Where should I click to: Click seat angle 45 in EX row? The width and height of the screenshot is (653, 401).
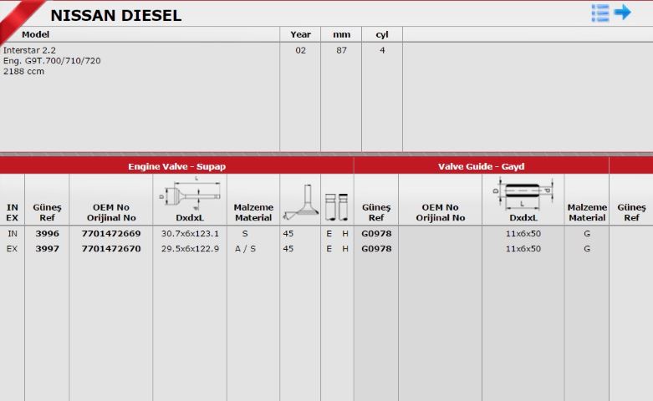288,248
